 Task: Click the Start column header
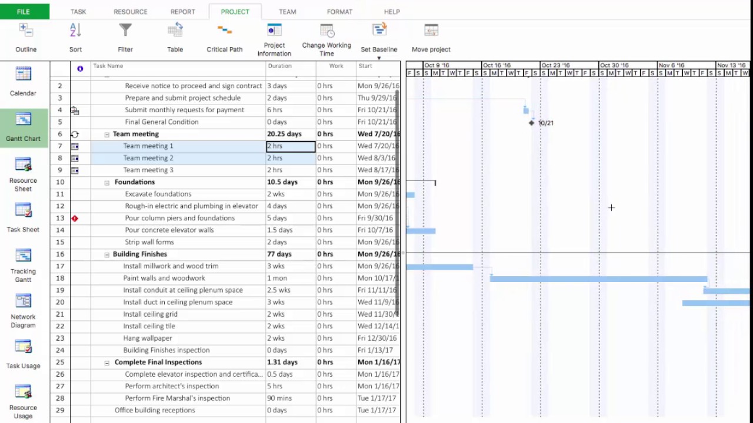378,69
